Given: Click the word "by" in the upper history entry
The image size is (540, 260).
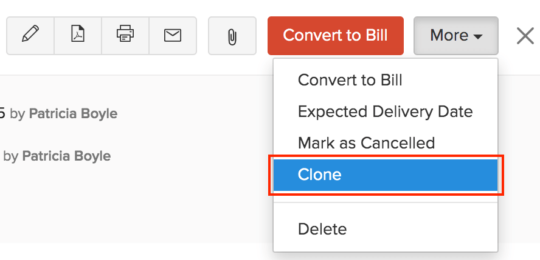Looking at the screenshot, I should pos(18,113).
